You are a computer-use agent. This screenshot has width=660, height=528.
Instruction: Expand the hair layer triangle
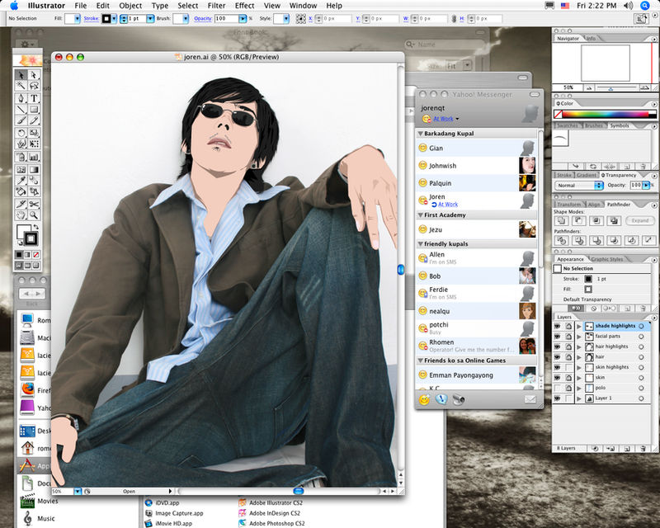click(x=579, y=357)
